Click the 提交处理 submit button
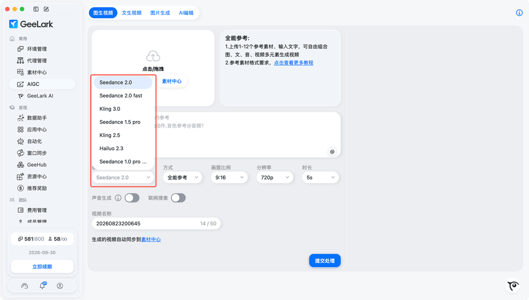 tap(325, 261)
